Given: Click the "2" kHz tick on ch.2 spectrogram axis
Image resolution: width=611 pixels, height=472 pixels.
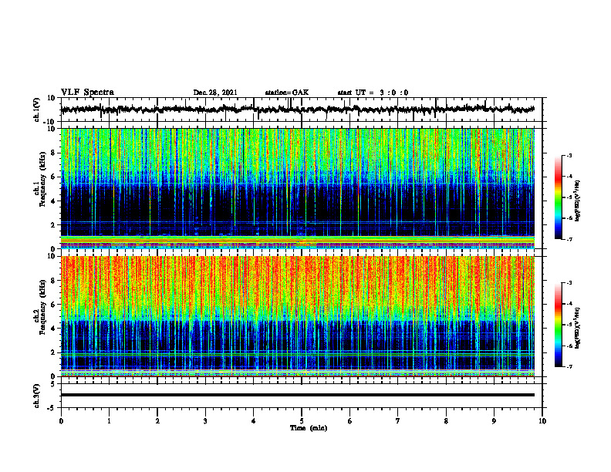Looking at the screenshot, I should pyautogui.click(x=53, y=352).
